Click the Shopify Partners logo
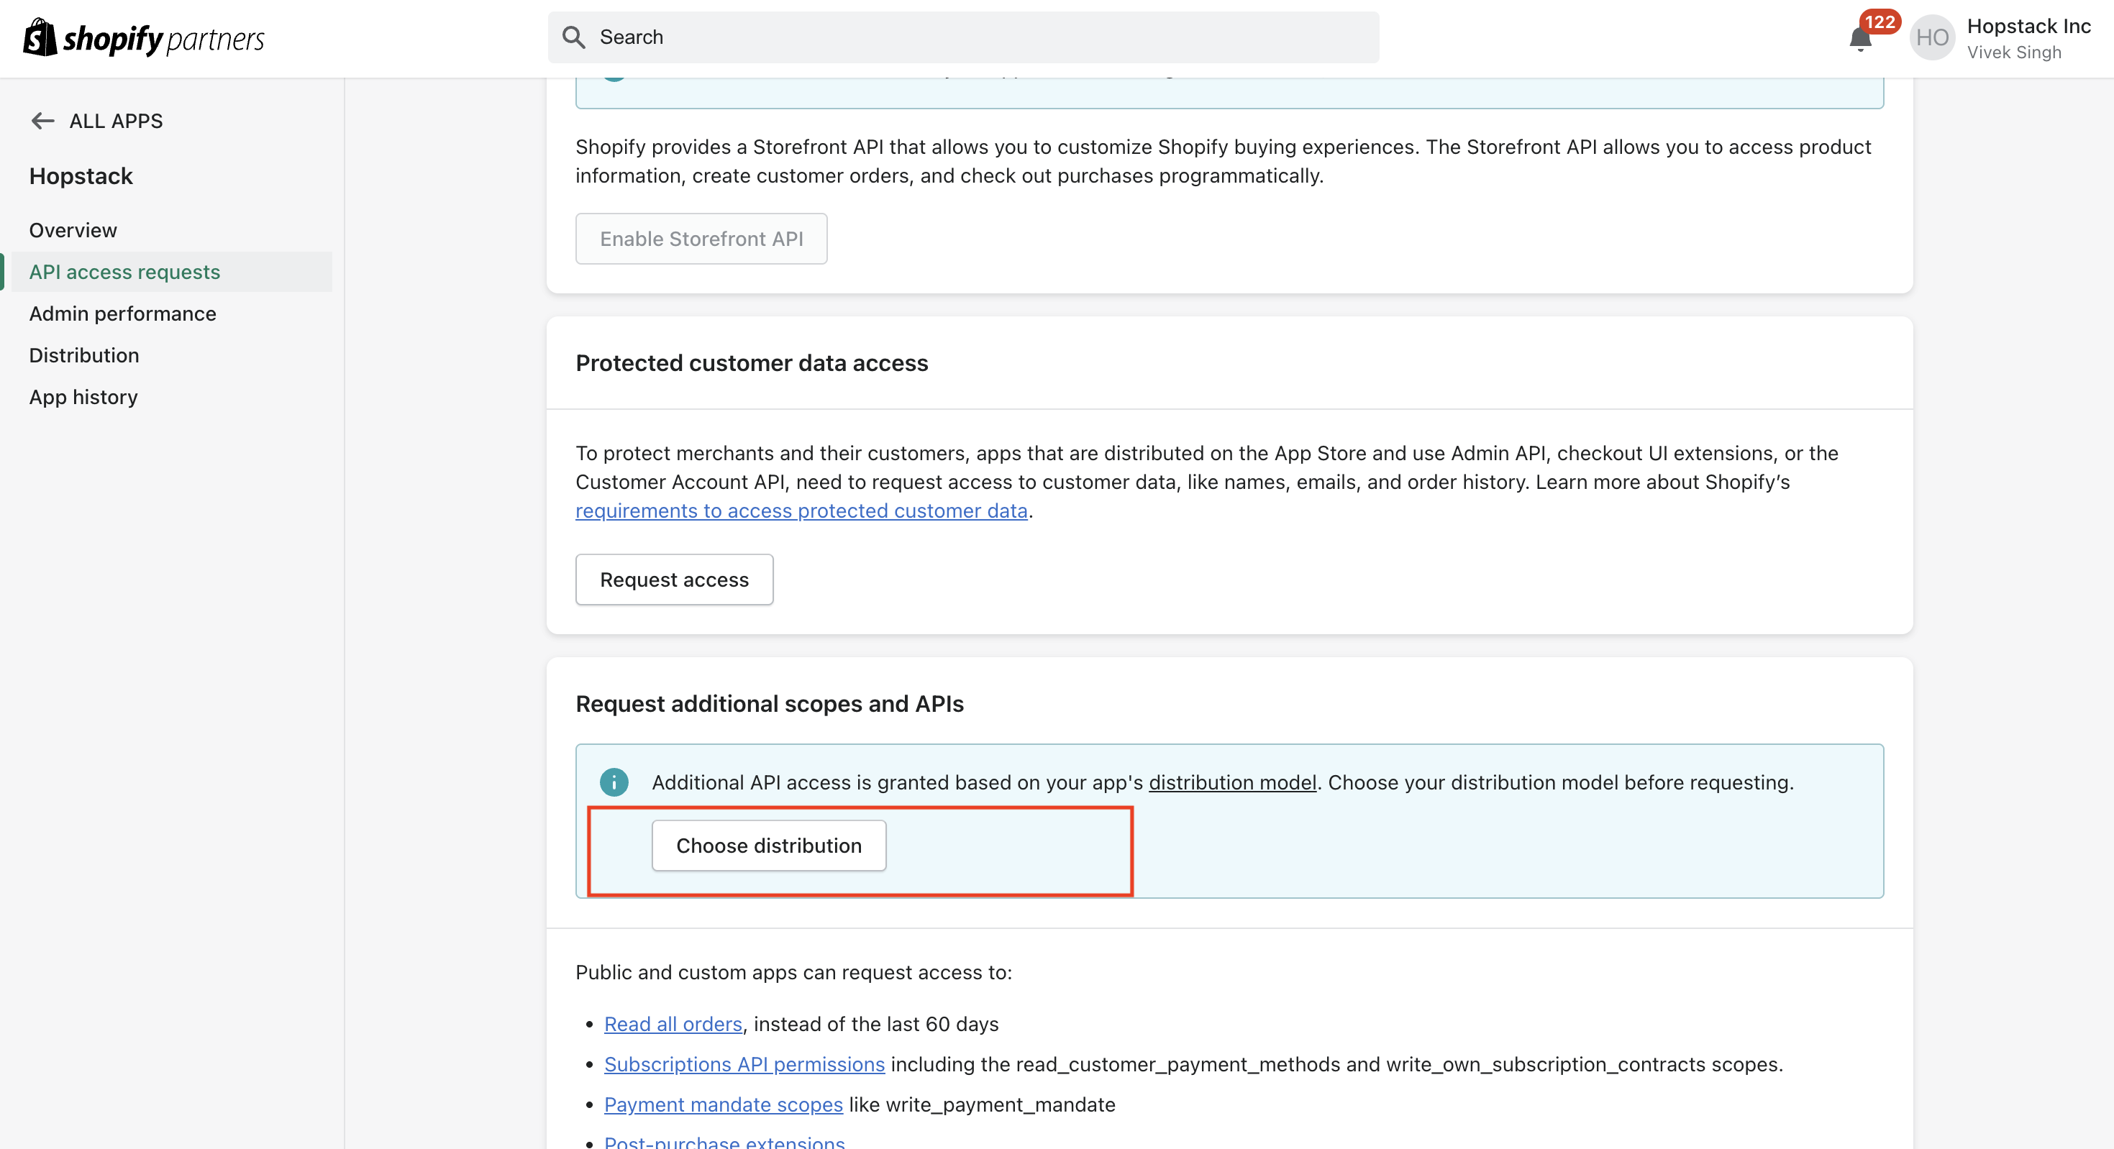 point(144,37)
